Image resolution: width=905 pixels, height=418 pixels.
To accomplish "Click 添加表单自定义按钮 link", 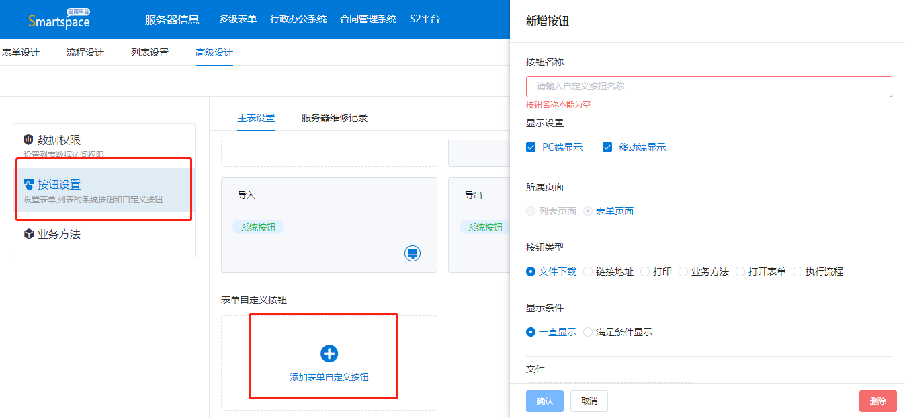I will [x=329, y=378].
